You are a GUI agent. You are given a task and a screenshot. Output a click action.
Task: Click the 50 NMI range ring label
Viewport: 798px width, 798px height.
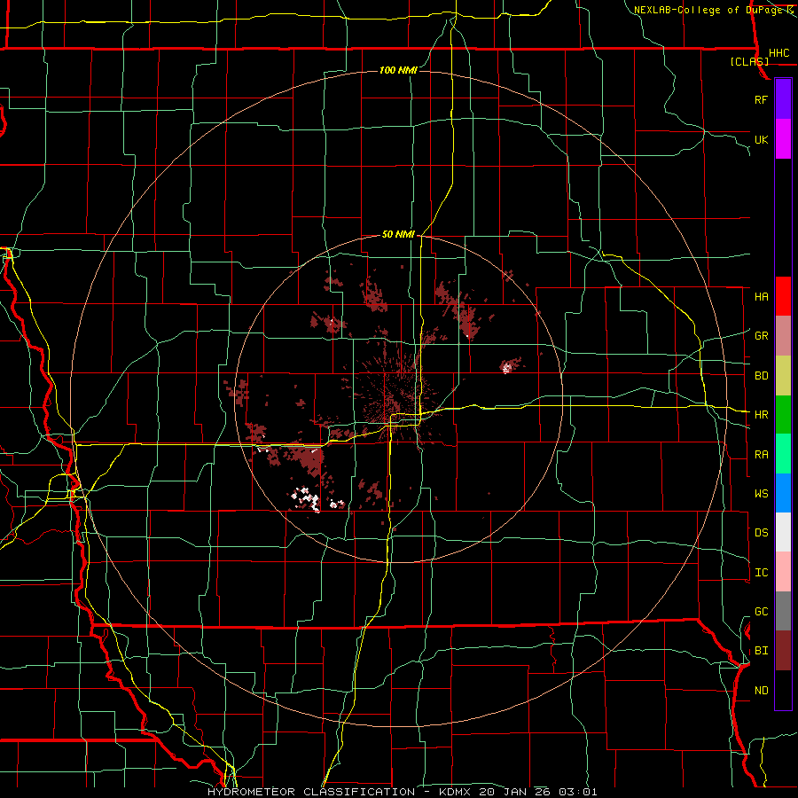coord(398,234)
